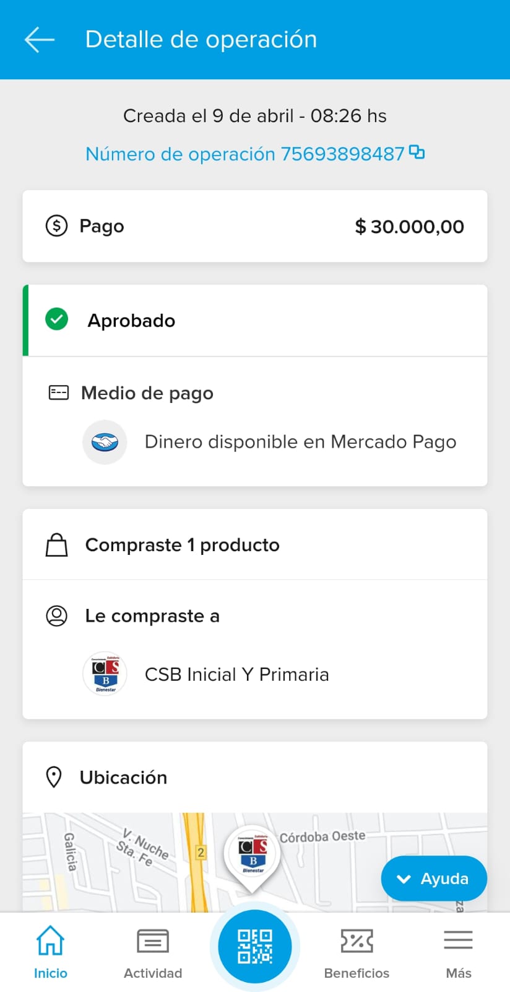Screen dimensions: 510x992
Task: Tap the Pago amount card
Action: (x=255, y=226)
